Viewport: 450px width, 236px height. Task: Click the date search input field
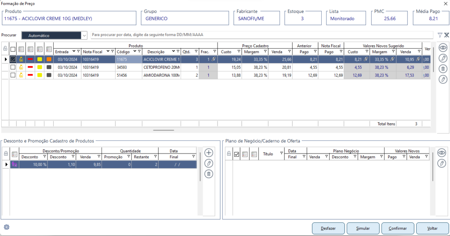[x=261, y=35]
